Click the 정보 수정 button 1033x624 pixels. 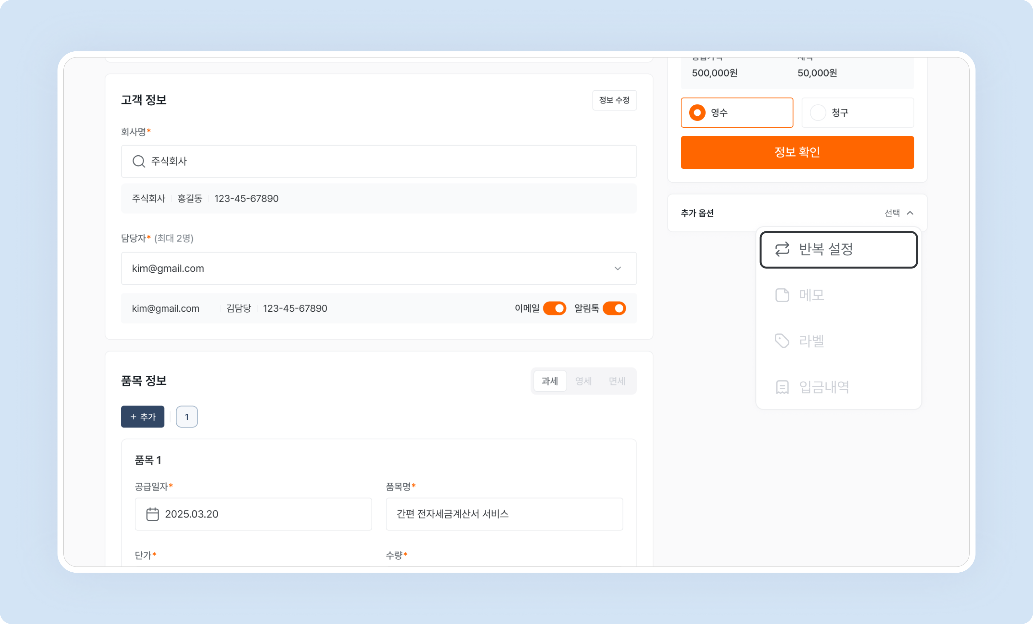pyautogui.click(x=614, y=100)
